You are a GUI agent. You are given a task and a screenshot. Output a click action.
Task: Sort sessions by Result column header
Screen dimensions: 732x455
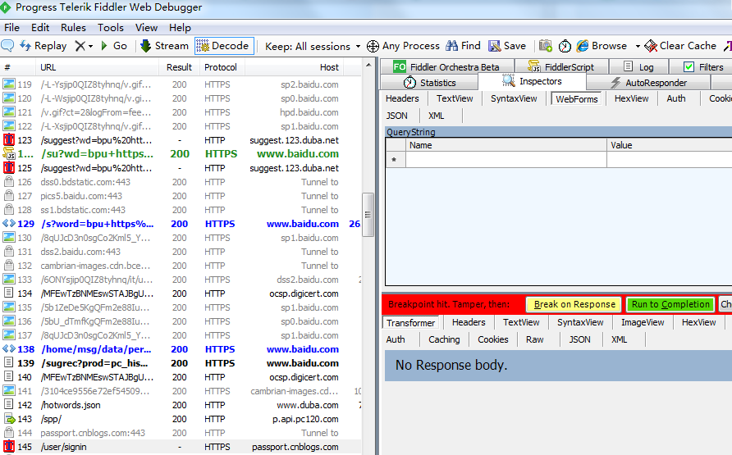179,67
